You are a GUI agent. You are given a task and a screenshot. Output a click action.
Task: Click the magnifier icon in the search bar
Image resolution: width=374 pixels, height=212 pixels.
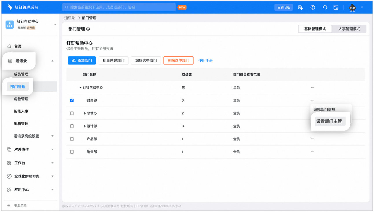(67, 7)
